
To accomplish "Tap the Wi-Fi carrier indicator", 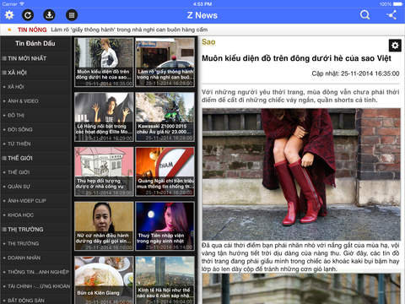I will click(13, 4).
